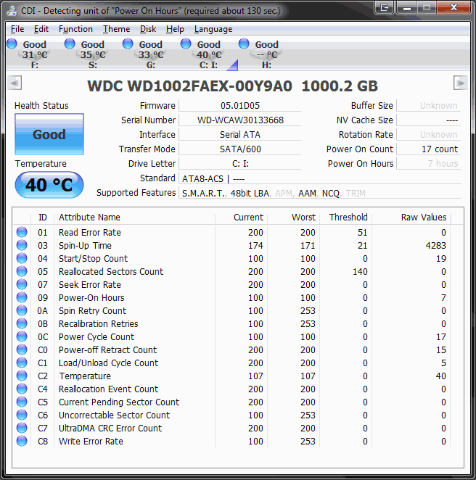
Task: Click the 40 °C temperature badge
Action: tap(49, 185)
